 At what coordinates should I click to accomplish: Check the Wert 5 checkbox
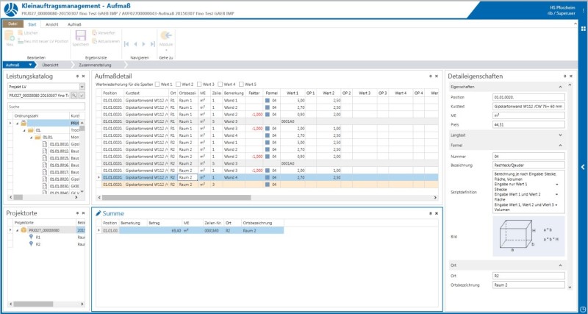(241, 85)
